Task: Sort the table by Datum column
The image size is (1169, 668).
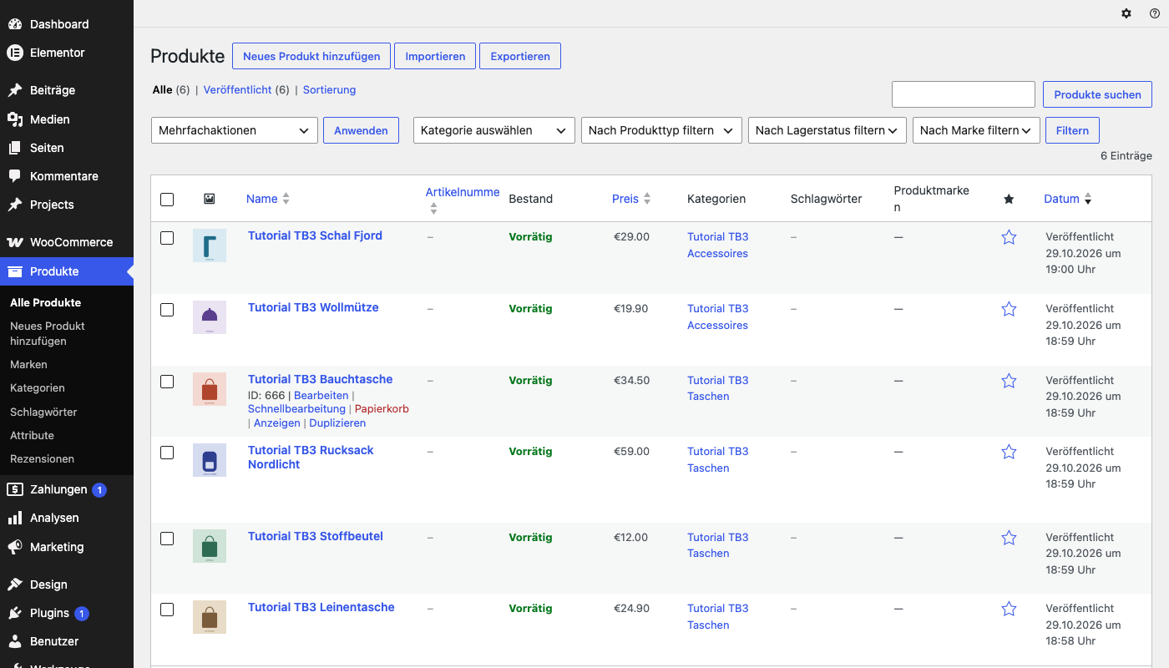Action: pos(1068,199)
